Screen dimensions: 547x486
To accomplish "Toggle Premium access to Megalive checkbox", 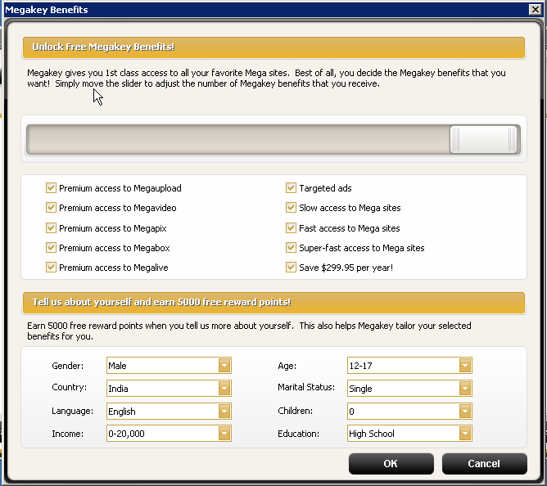I will coord(51,268).
